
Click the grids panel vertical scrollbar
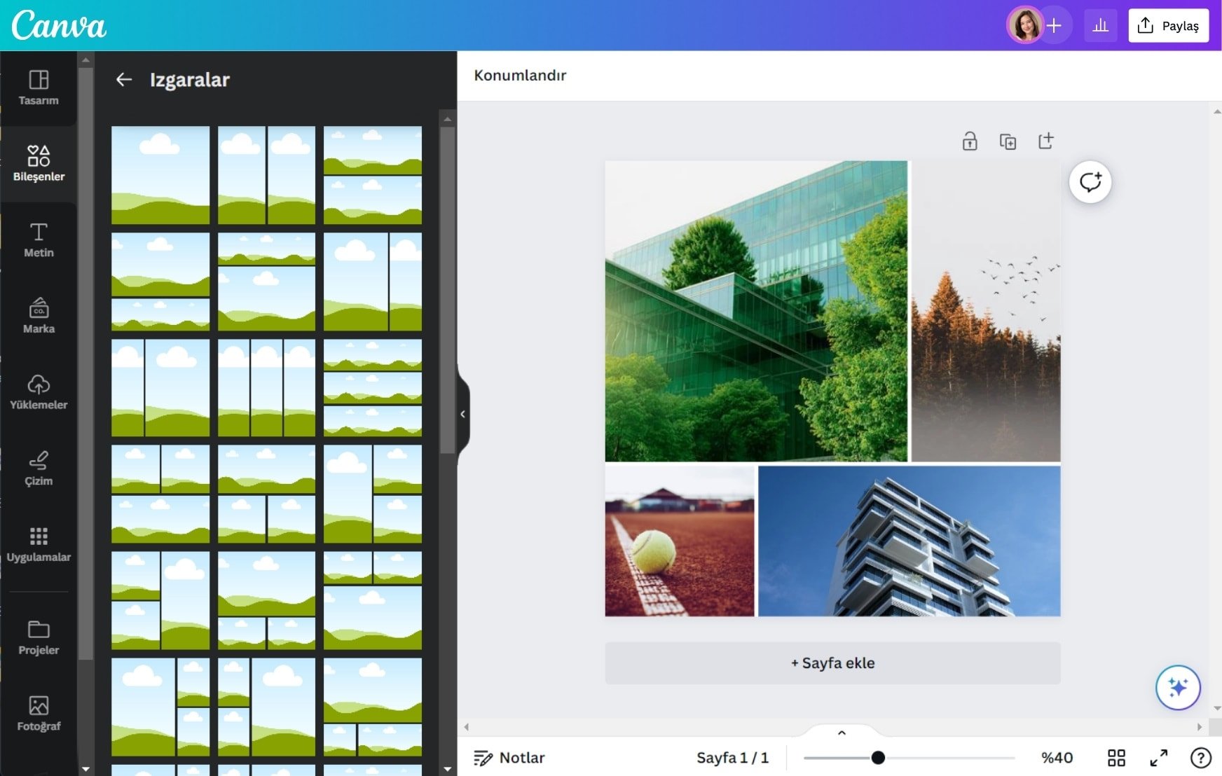click(x=448, y=290)
